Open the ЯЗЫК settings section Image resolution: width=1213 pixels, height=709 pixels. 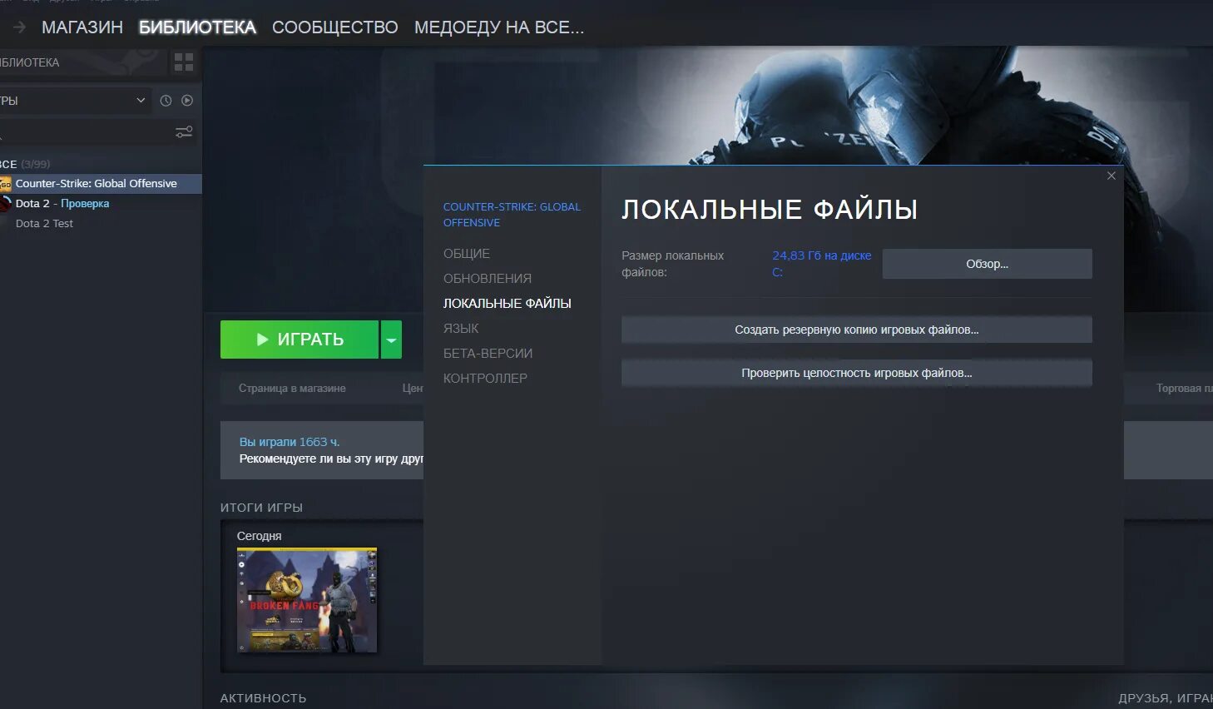coord(461,329)
